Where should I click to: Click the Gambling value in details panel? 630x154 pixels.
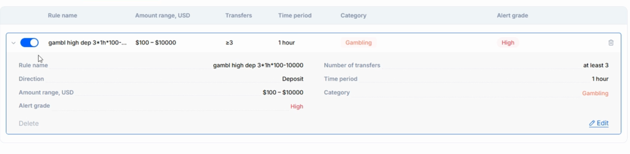[595, 93]
